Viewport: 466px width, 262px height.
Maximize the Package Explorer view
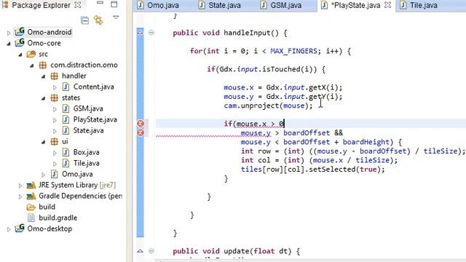point(114,4)
